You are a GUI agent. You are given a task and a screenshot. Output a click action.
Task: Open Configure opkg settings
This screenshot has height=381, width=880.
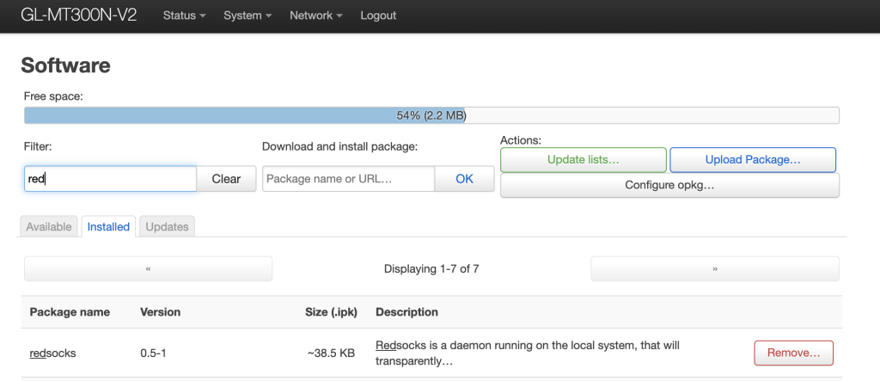tap(669, 185)
